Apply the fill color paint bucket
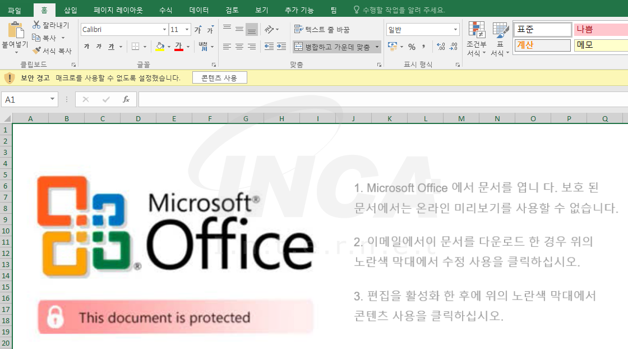This screenshot has height=349, width=628. click(x=160, y=47)
